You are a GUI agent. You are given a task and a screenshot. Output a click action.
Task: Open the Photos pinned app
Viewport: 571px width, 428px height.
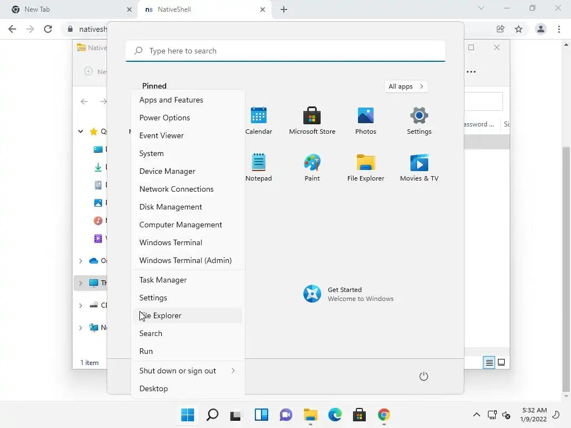coord(366,120)
